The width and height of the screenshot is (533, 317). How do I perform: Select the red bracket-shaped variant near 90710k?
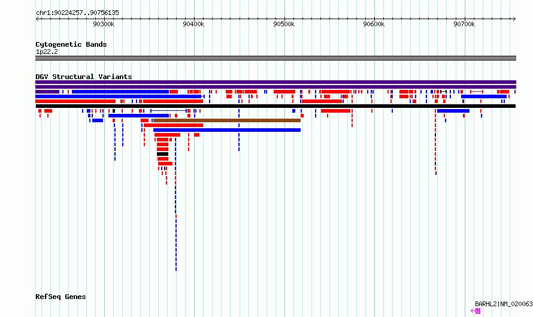[x=477, y=92]
